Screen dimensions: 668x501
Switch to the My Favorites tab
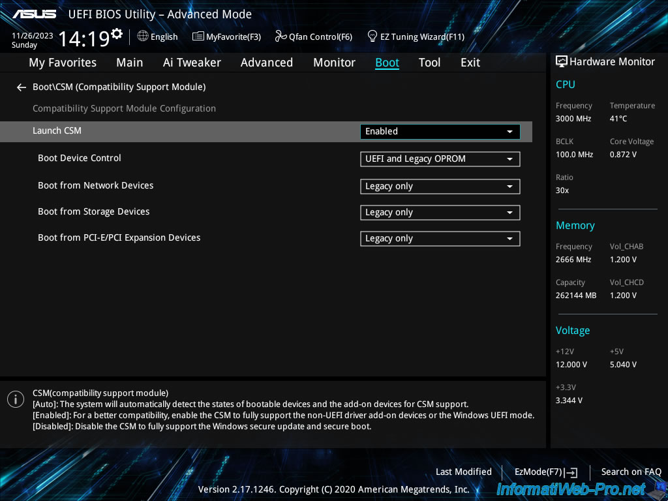tap(63, 63)
